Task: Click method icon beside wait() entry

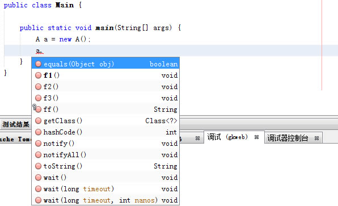Action: click(38, 178)
